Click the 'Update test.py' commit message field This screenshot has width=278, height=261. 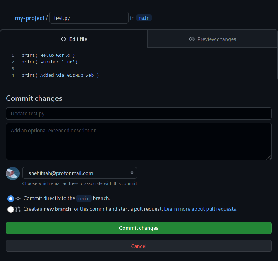139,113
